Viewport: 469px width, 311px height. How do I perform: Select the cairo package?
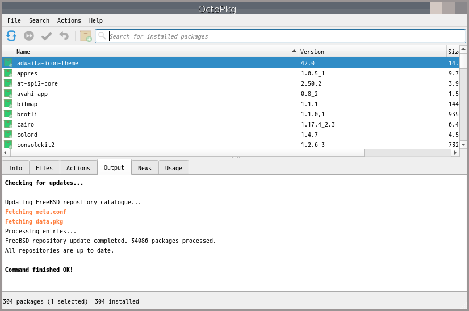tap(231, 124)
